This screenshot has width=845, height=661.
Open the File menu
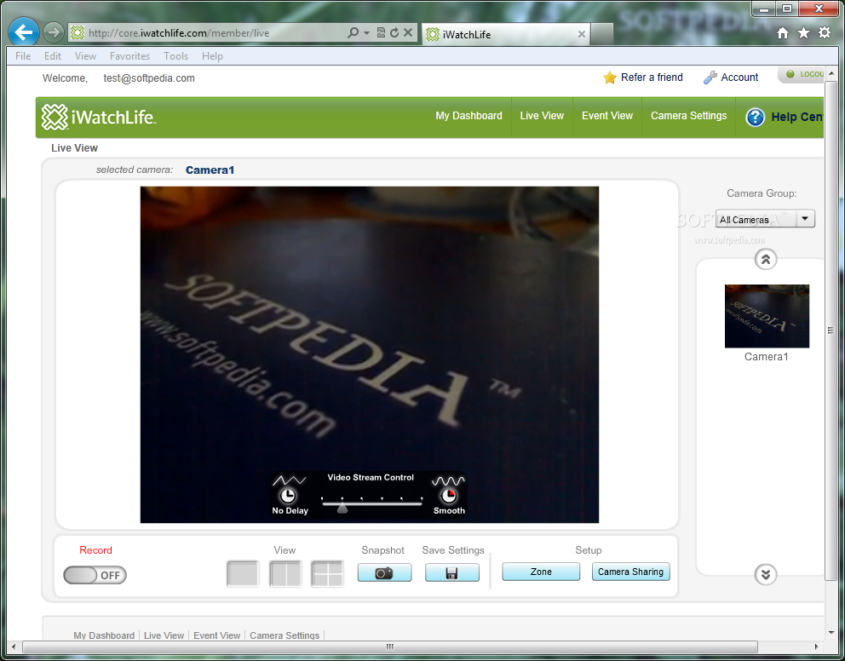pos(23,56)
